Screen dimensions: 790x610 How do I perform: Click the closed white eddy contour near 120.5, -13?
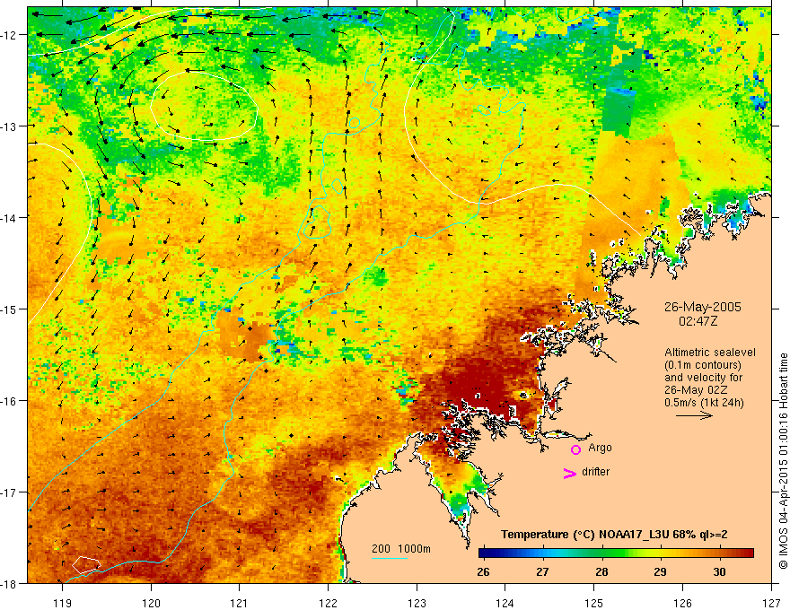(x=205, y=106)
